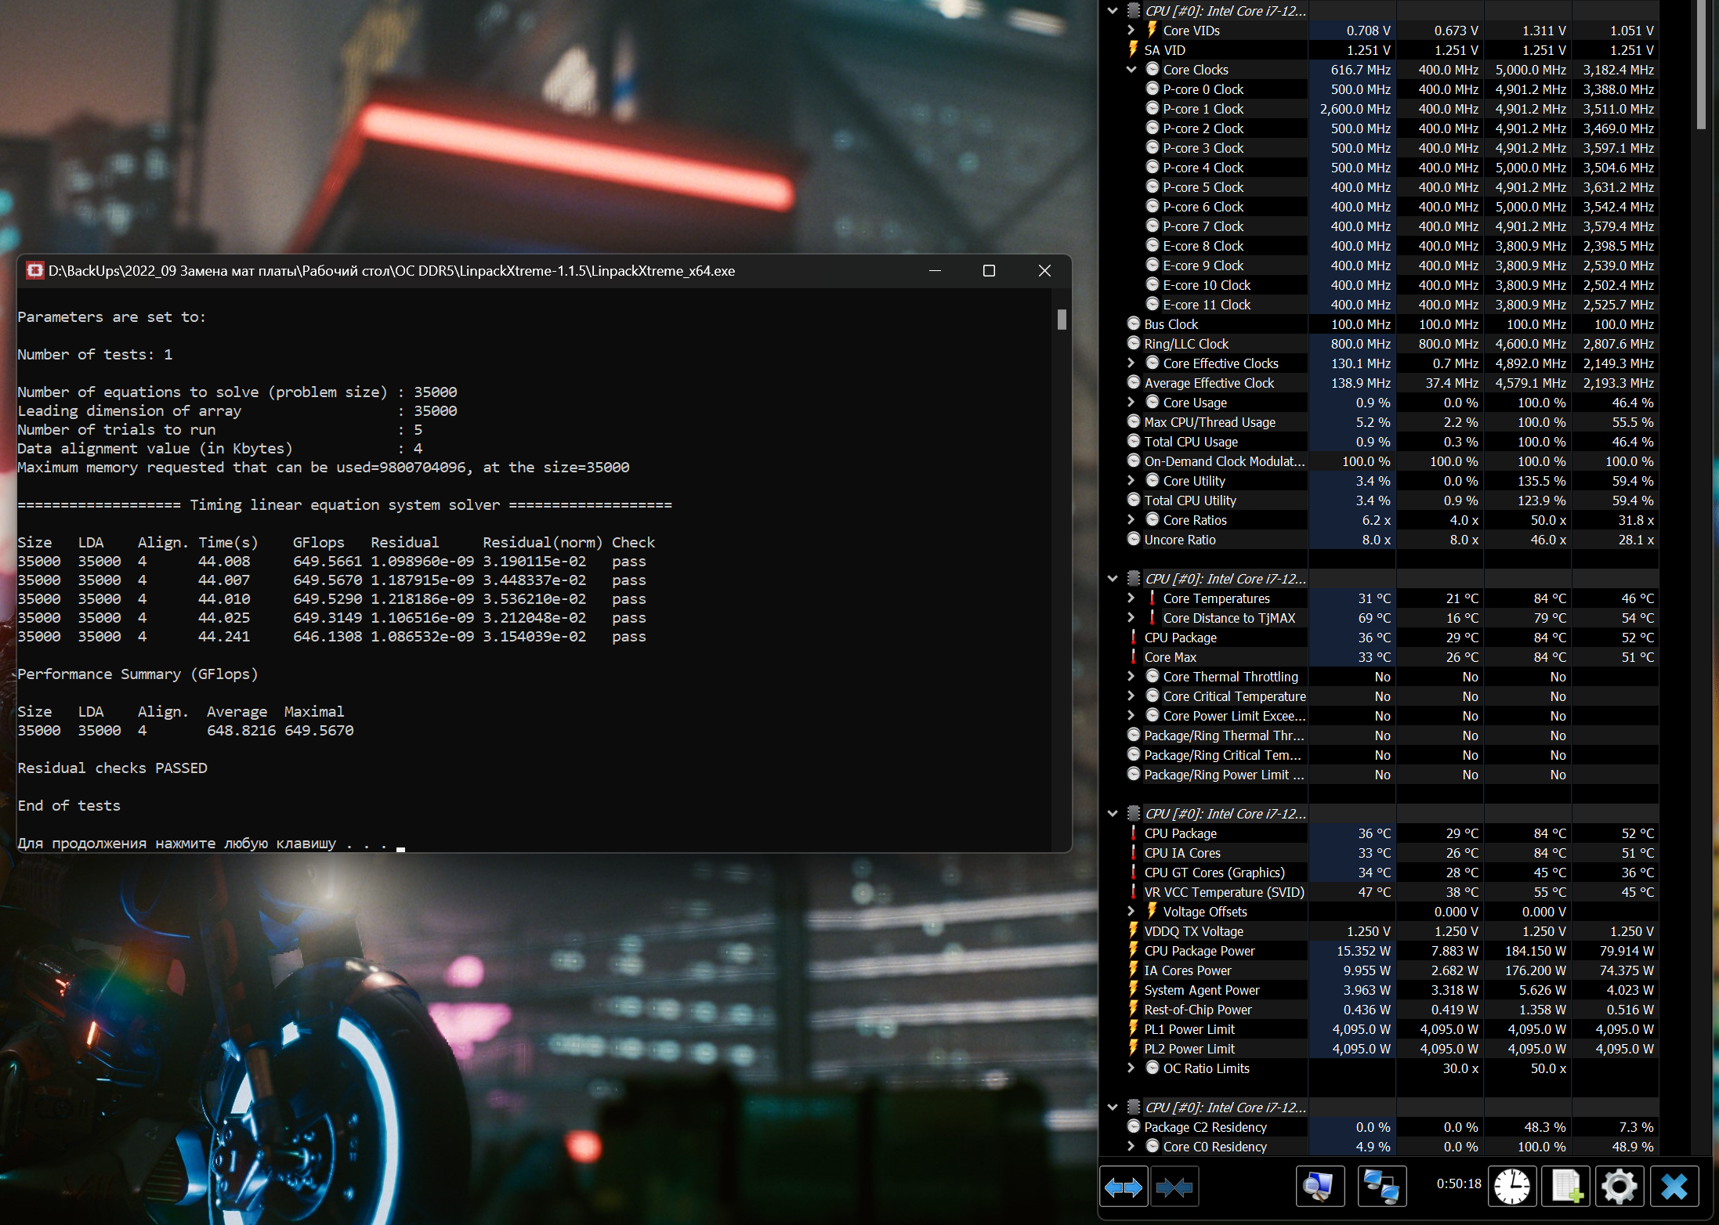Click the expand columns arrows button

click(x=1123, y=1187)
